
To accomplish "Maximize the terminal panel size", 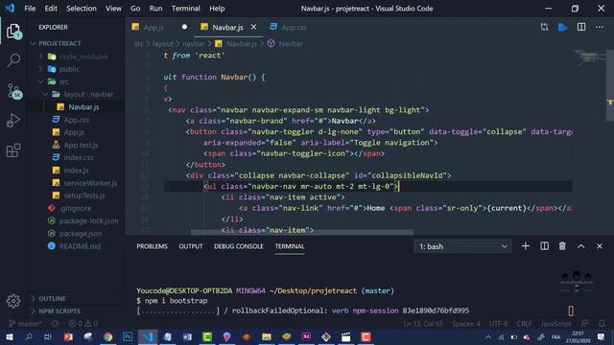I will coord(581,246).
